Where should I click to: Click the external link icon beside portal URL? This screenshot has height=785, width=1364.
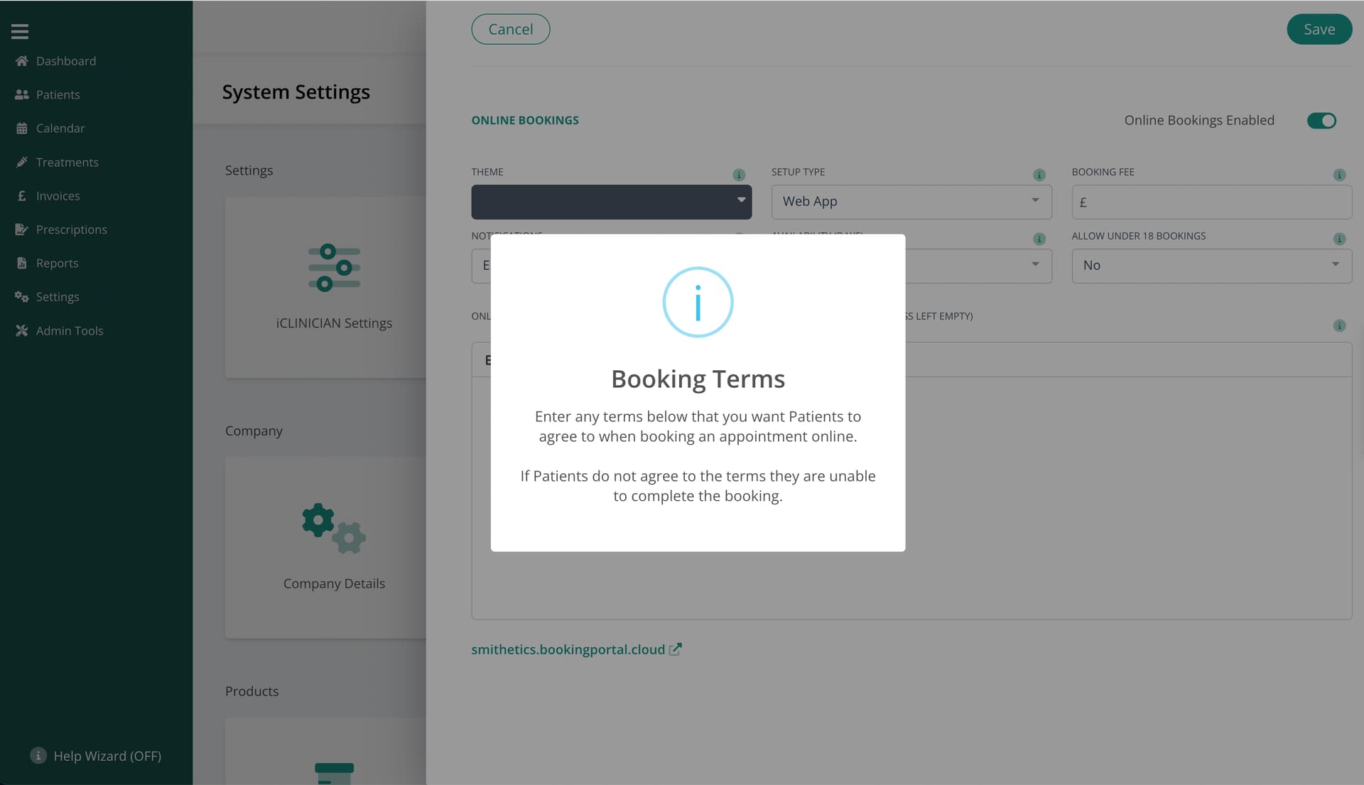coord(676,649)
